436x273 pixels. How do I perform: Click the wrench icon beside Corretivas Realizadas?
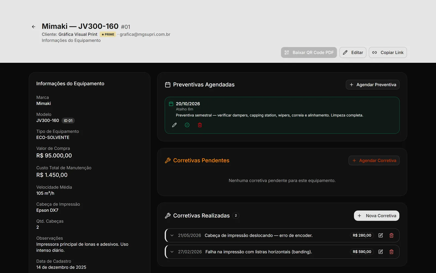coord(168,216)
